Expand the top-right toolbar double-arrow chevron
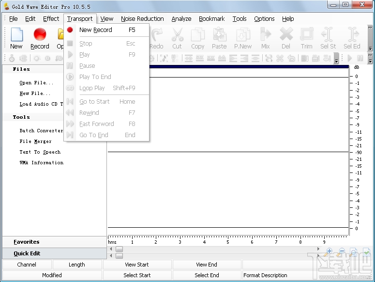The image size is (375, 282). (x=370, y=27)
